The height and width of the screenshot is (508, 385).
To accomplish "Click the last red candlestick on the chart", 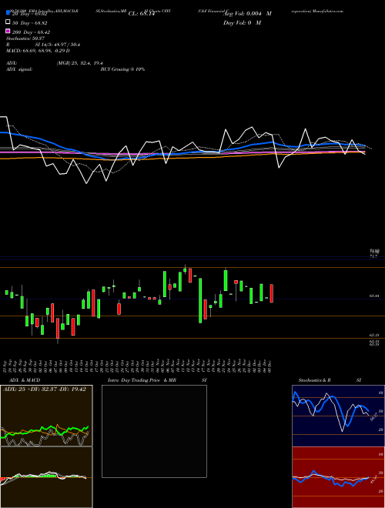I will (271, 293).
